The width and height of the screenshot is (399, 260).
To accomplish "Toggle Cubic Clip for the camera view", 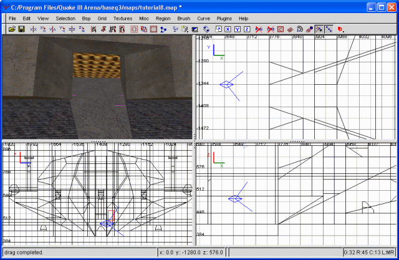I will [x=195, y=29].
